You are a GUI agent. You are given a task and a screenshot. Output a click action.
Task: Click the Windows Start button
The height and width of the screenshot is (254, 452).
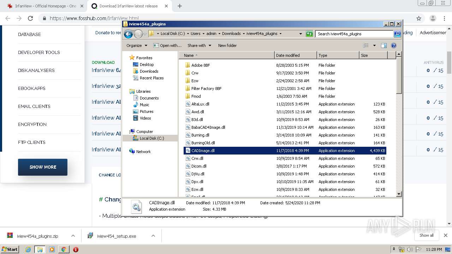(x=10, y=249)
